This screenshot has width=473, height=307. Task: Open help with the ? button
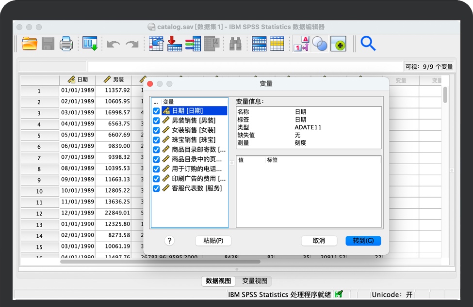[x=169, y=241]
